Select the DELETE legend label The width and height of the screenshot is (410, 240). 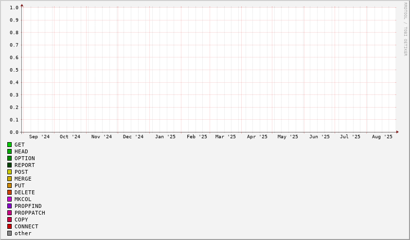[x=25, y=192]
